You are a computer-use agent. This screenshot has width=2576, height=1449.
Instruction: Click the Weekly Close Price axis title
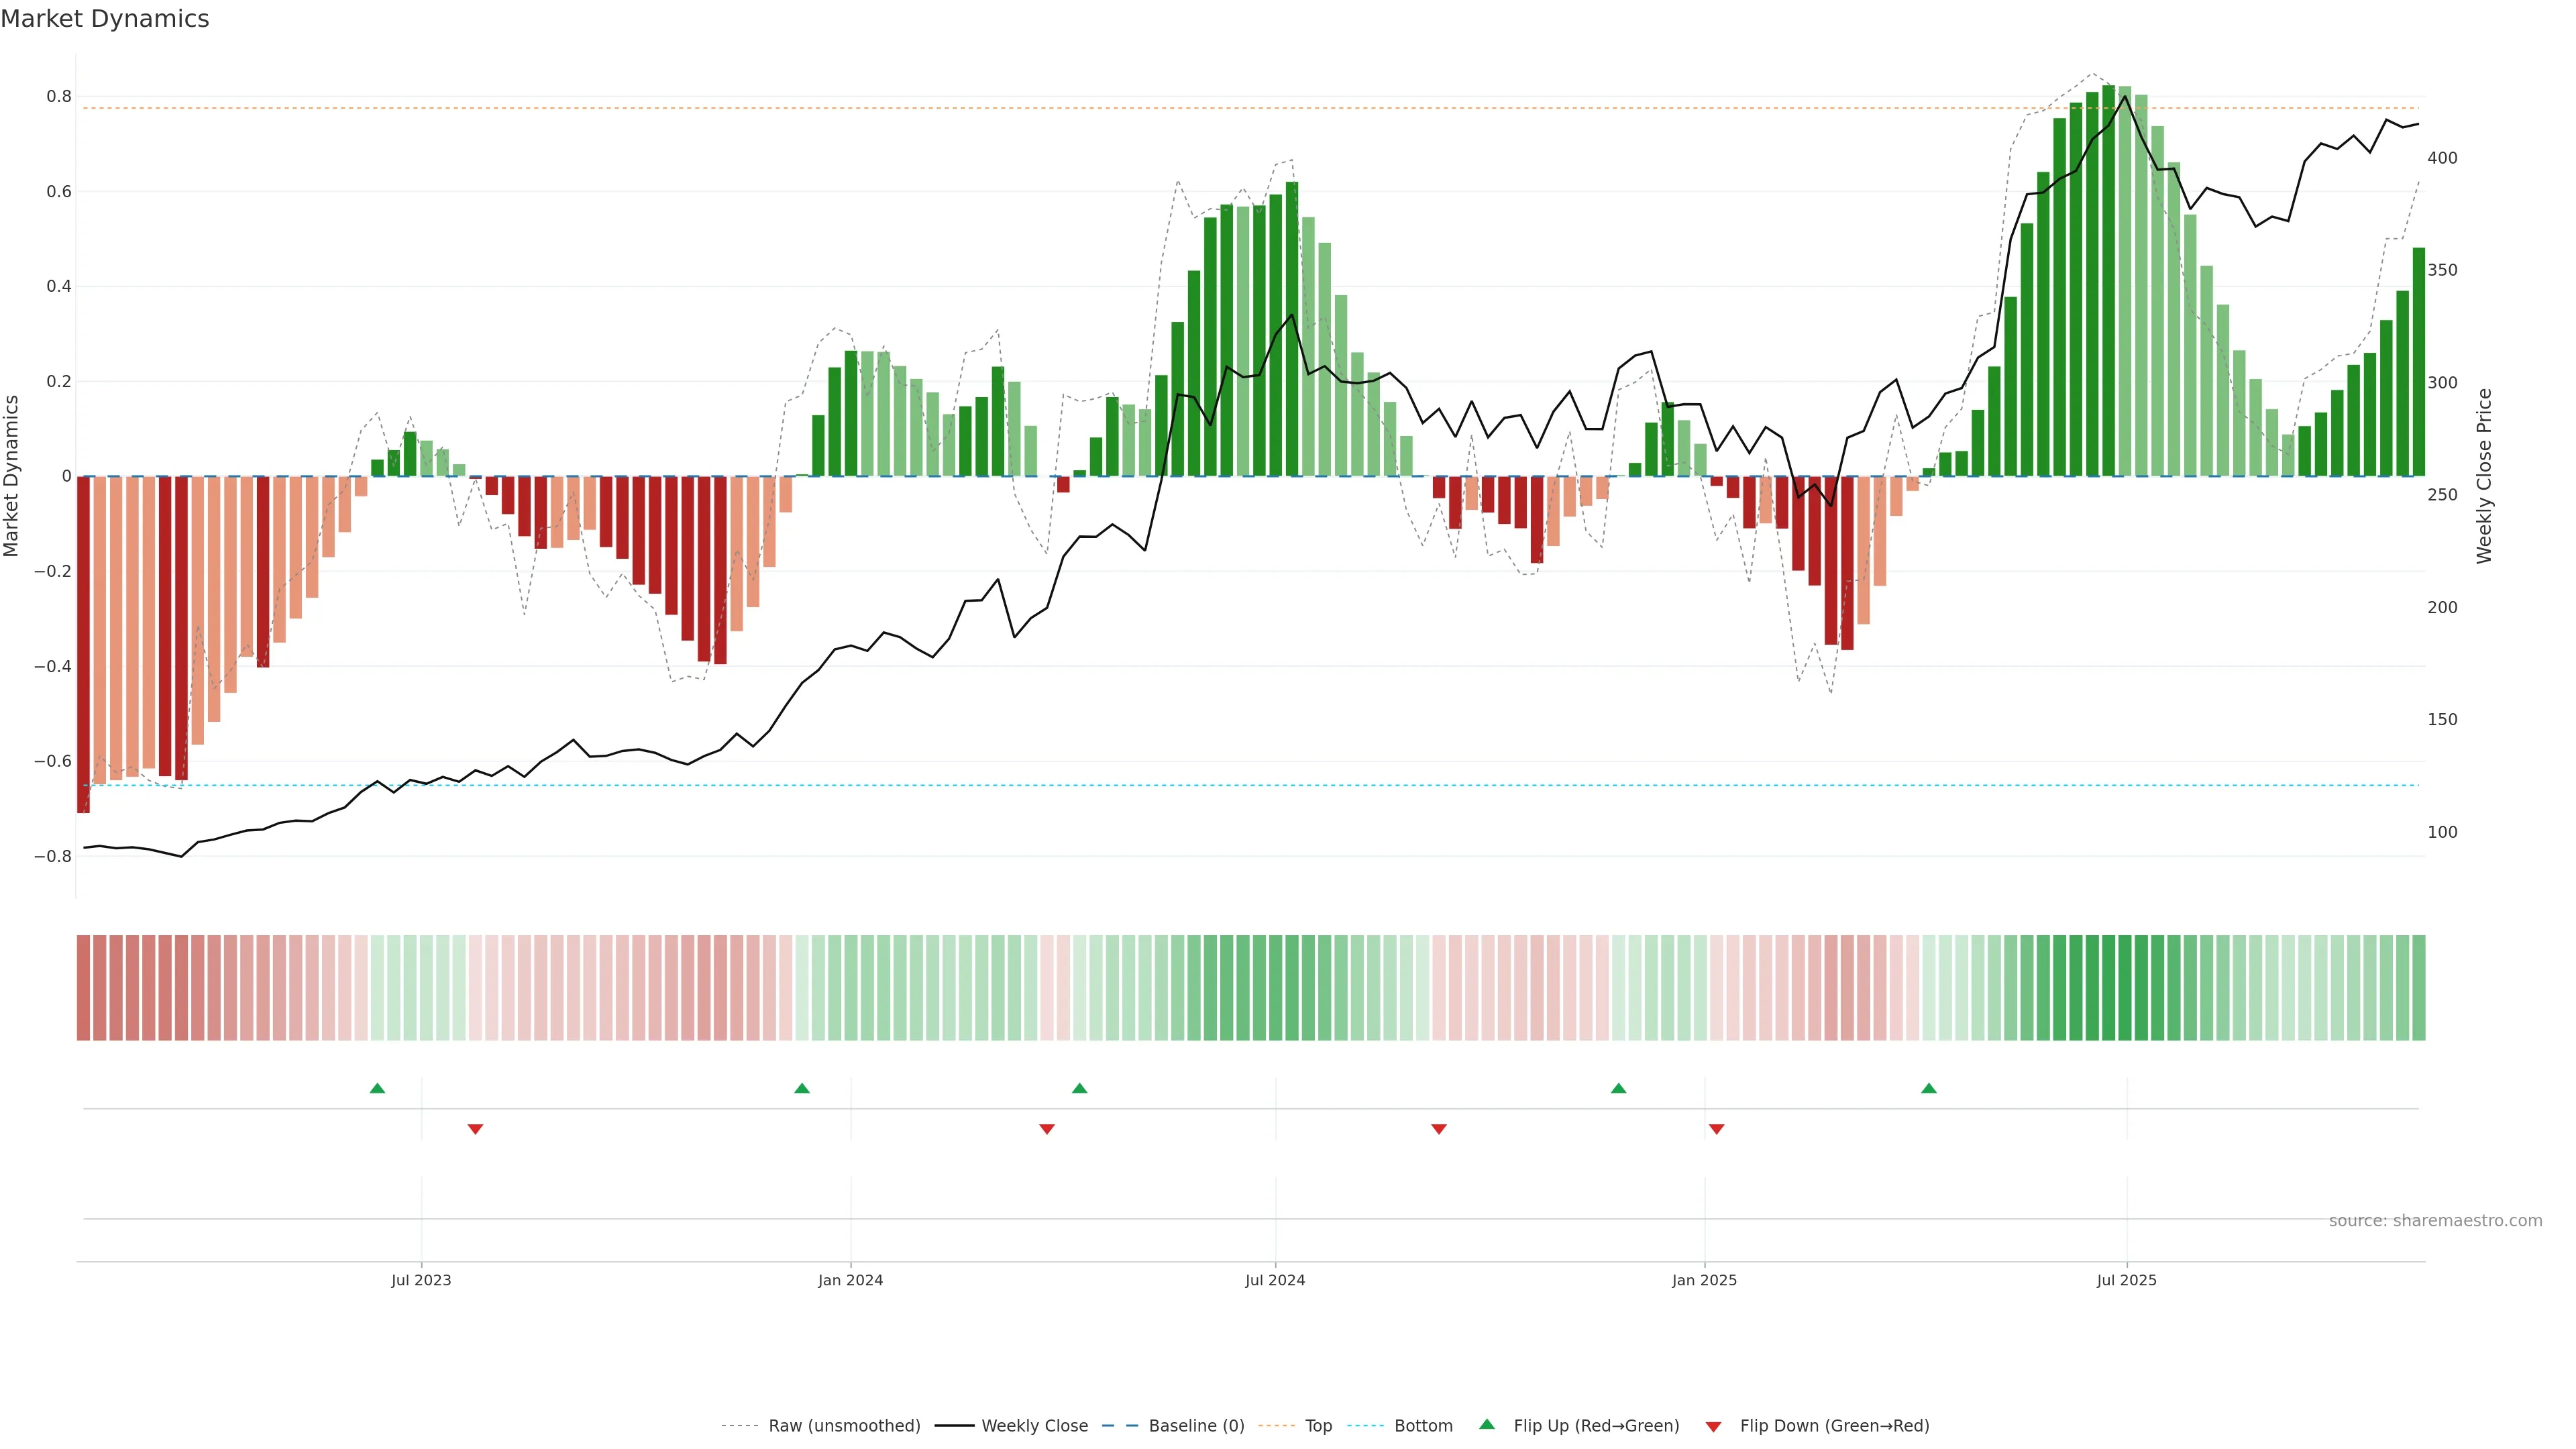(x=2485, y=476)
